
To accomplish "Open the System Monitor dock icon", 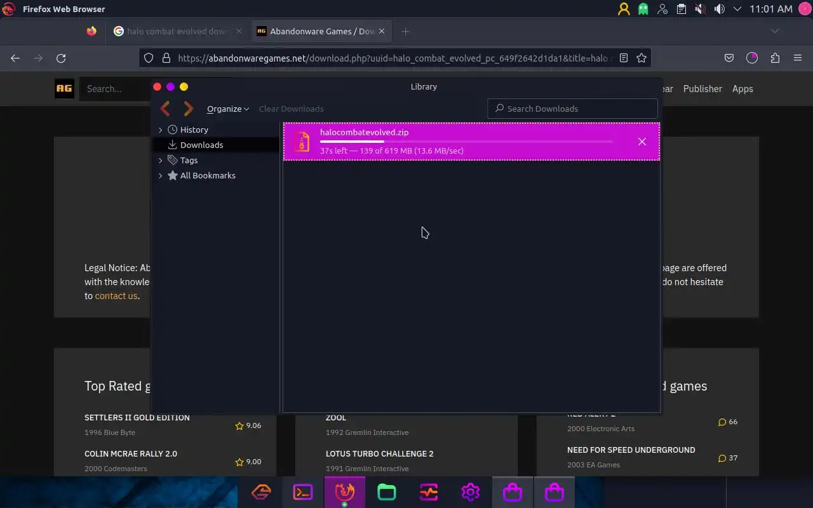I will pos(429,492).
